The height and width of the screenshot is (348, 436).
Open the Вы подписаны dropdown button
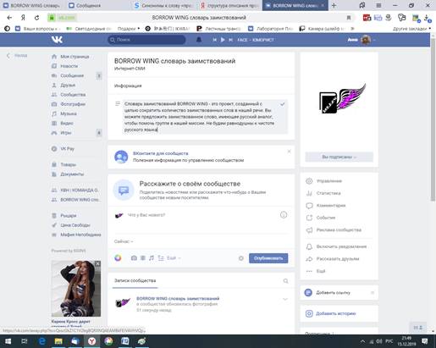click(x=339, y=157)
